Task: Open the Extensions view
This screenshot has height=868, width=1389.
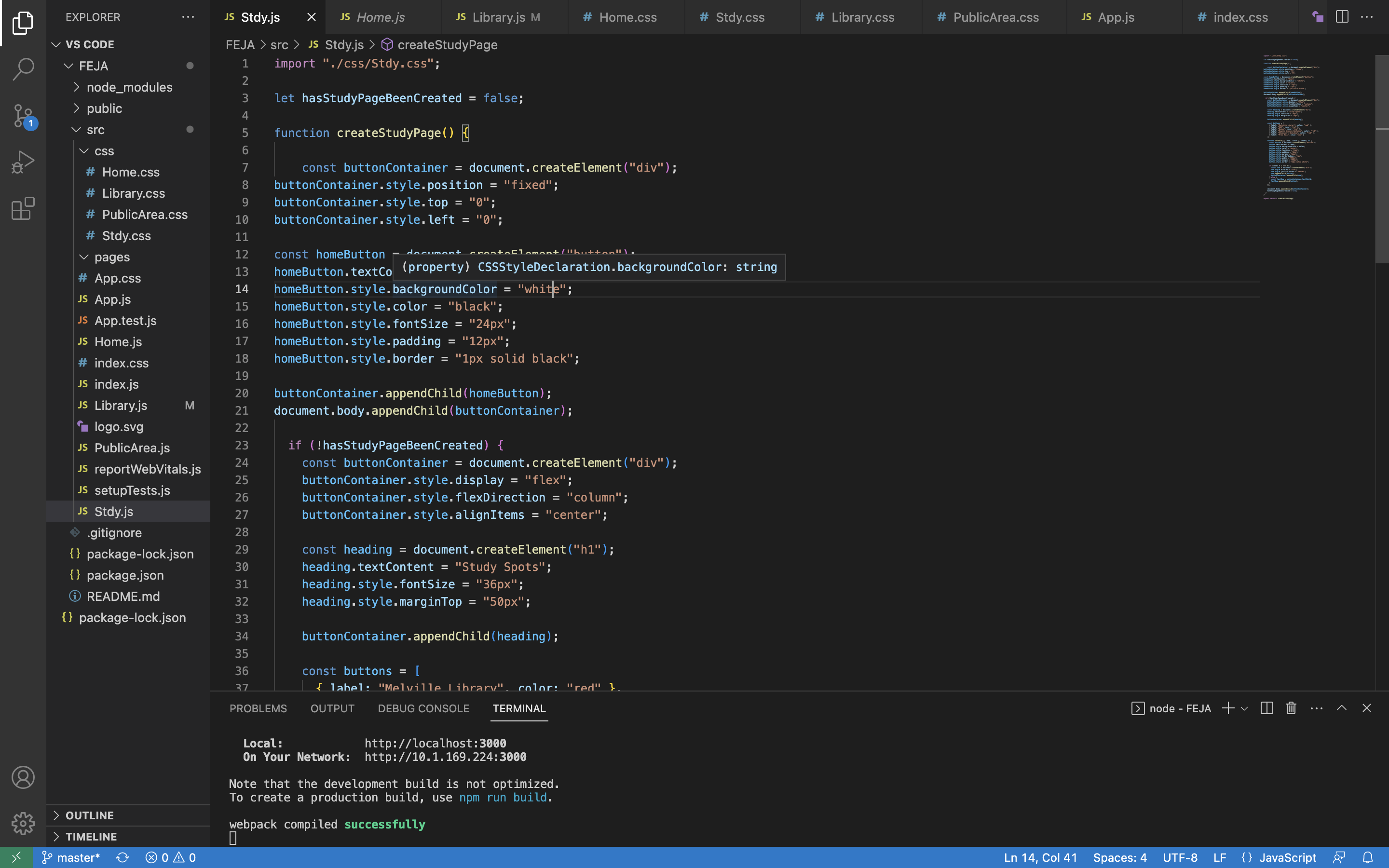Action: [23, 209]
